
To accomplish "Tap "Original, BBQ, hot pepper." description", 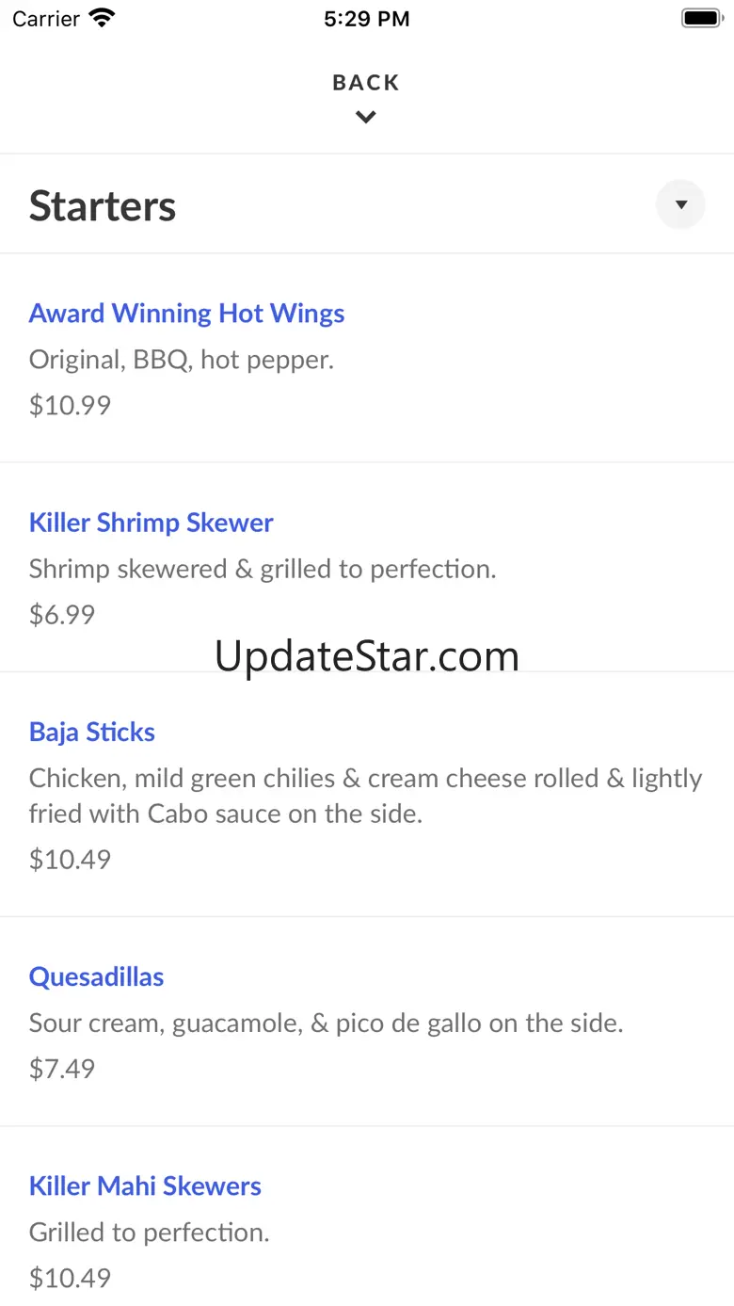I will pos(182,359).
